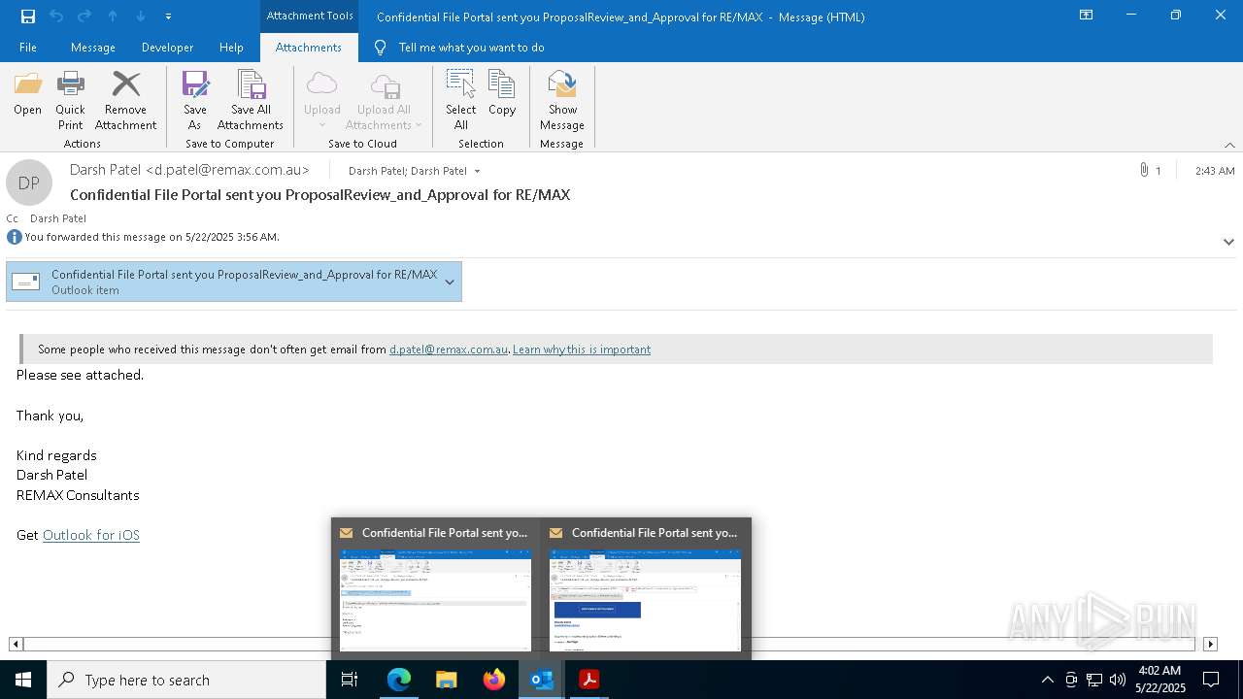The width and height of the screenshot is (1243, 699).
Task: Open the Help tab
Action: tap(231, 48)
